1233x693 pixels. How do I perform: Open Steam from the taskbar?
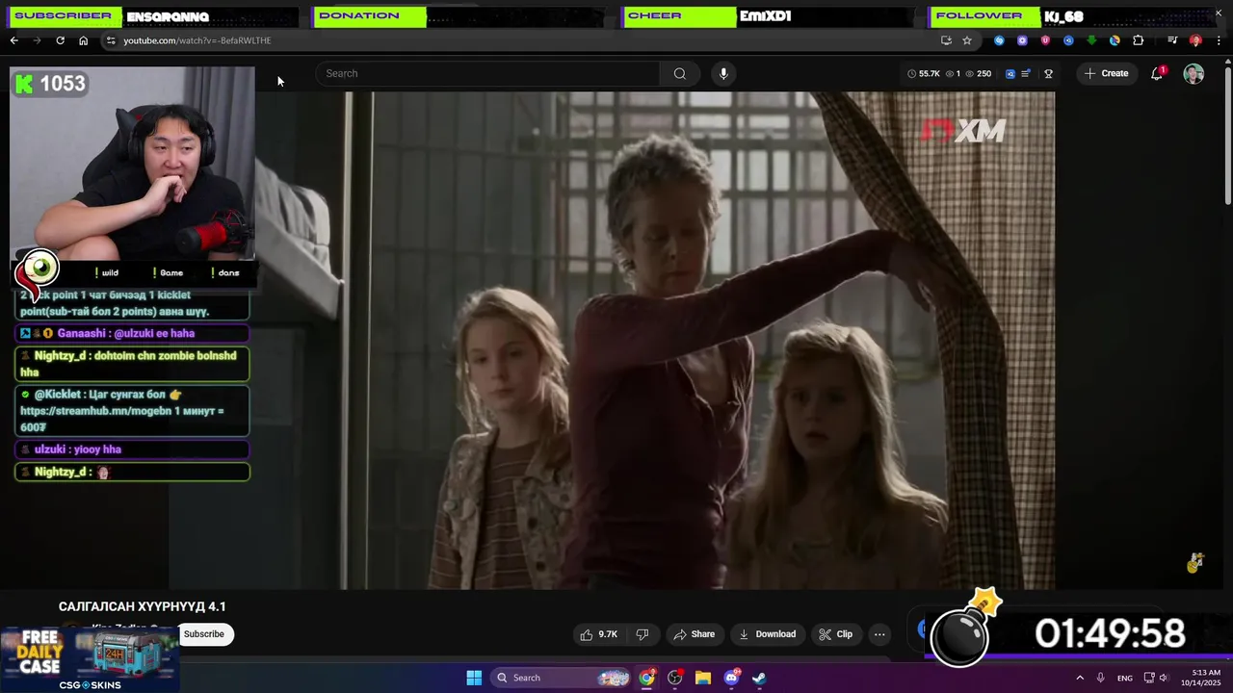(759, 678)
